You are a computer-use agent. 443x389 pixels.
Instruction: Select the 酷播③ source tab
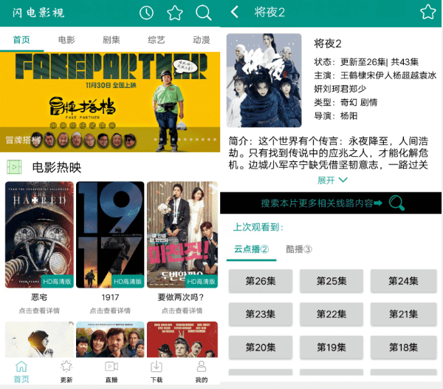pyautogui.click(x=299, y=249)
